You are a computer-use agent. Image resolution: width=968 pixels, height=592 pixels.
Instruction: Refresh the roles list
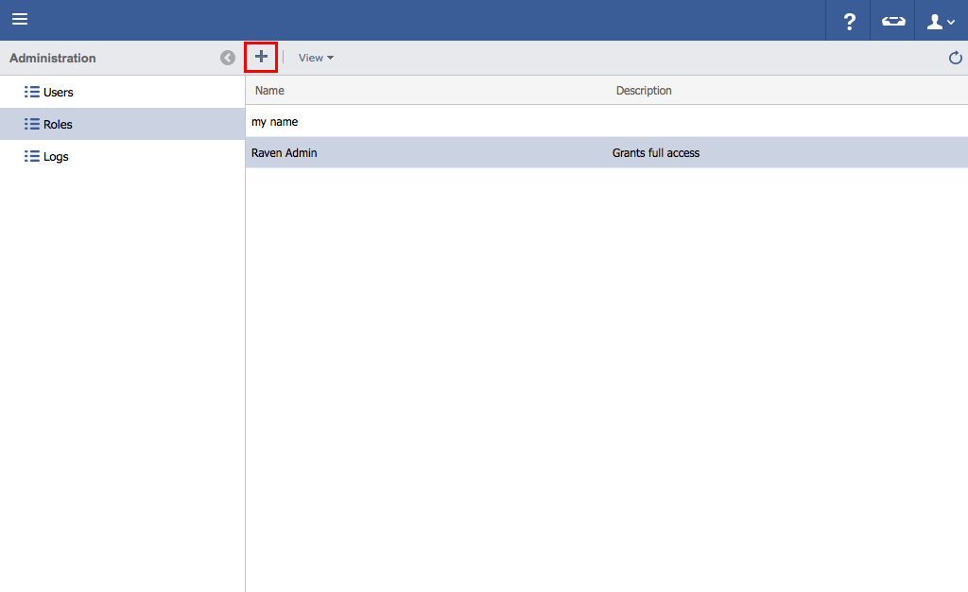coord(955,59)
